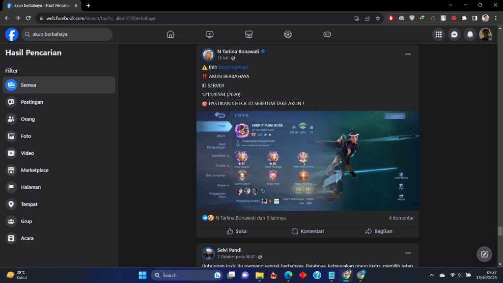Filter results by Halaman
Screen dimensions: 503x283
pos(59,187)
